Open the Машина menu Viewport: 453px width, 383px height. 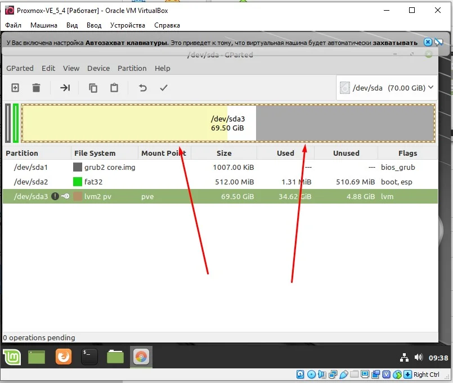[44, 25]
